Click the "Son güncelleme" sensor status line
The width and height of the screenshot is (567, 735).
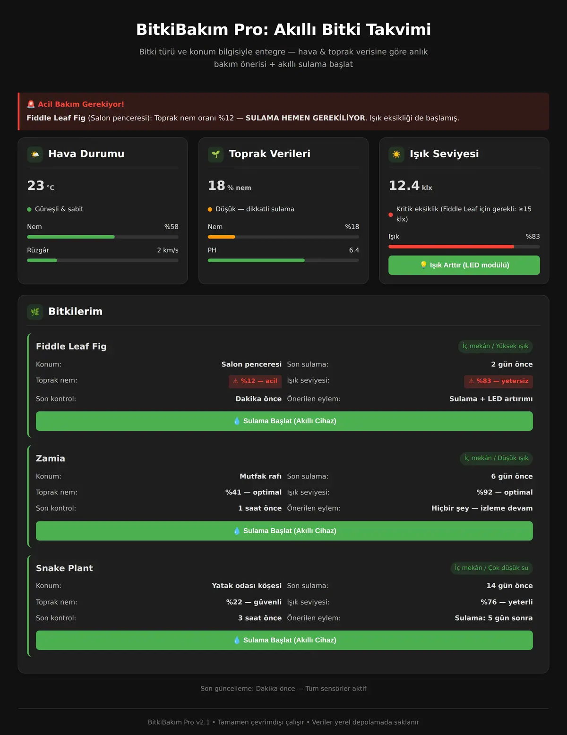point(283,689)
